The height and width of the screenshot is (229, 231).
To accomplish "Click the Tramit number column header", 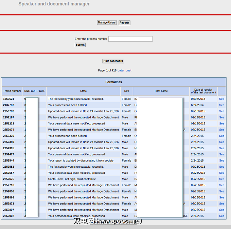I will point(12,91).
